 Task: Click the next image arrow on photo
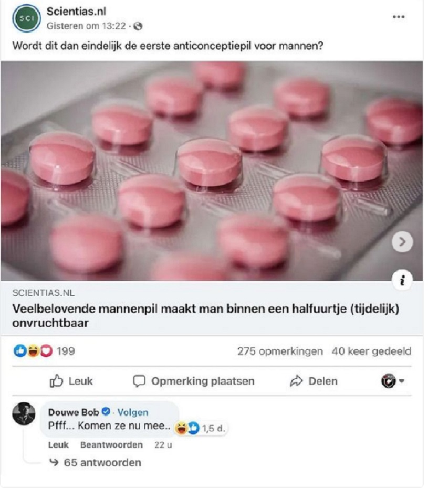pyautogui.click(x=402, y=241)
